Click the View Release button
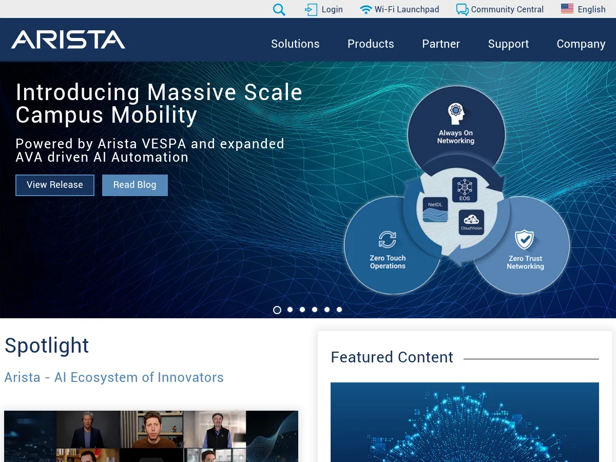Image resolution: width=616 pixels, height=462 pixels. coord(54,185)
